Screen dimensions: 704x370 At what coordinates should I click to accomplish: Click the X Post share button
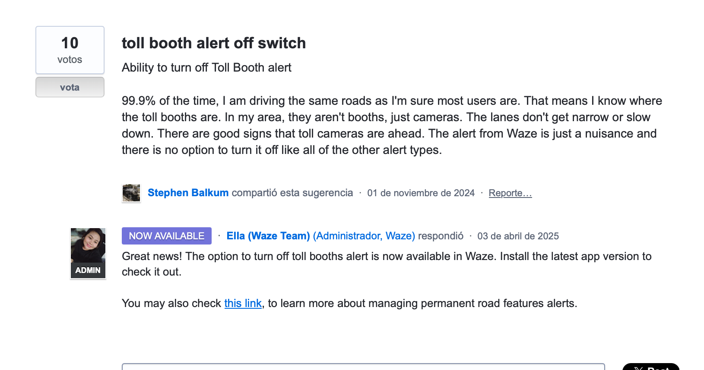[x=650, y=367]
